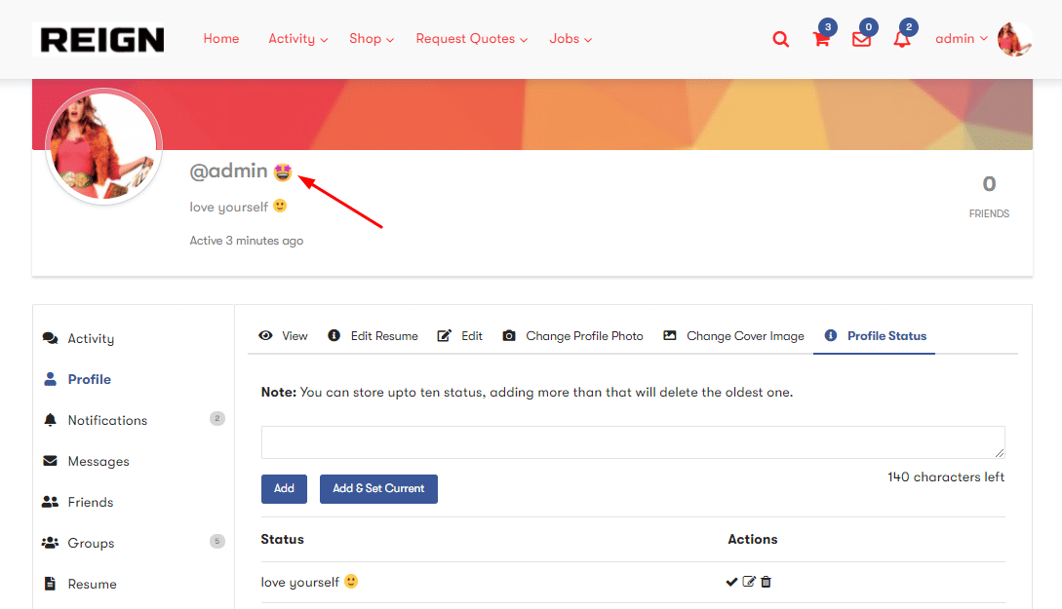
Task: Open the Change Profile Photo tab
Action: [x=573, y=335]
